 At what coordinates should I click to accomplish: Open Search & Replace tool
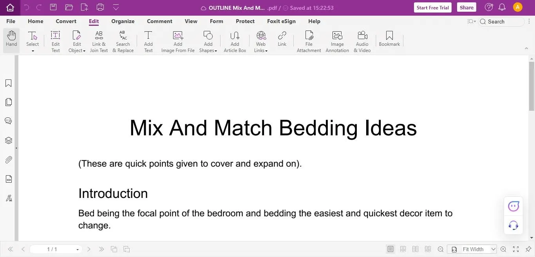123,41
